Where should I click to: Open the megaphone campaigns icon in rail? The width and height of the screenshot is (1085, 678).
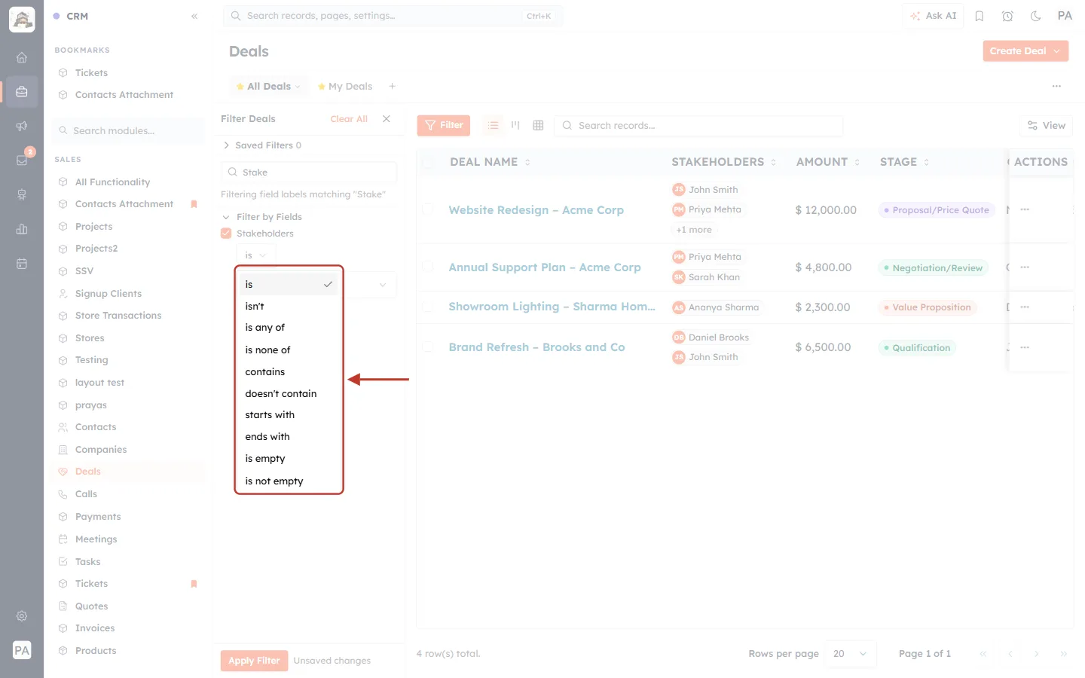22,126
